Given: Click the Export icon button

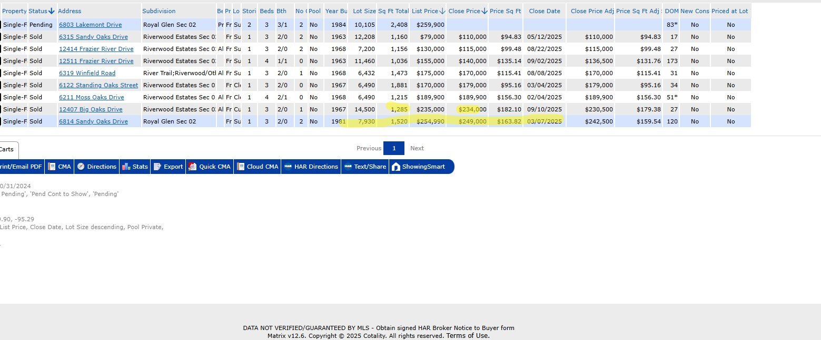Looking at the screenshot, I should point(157,167).
